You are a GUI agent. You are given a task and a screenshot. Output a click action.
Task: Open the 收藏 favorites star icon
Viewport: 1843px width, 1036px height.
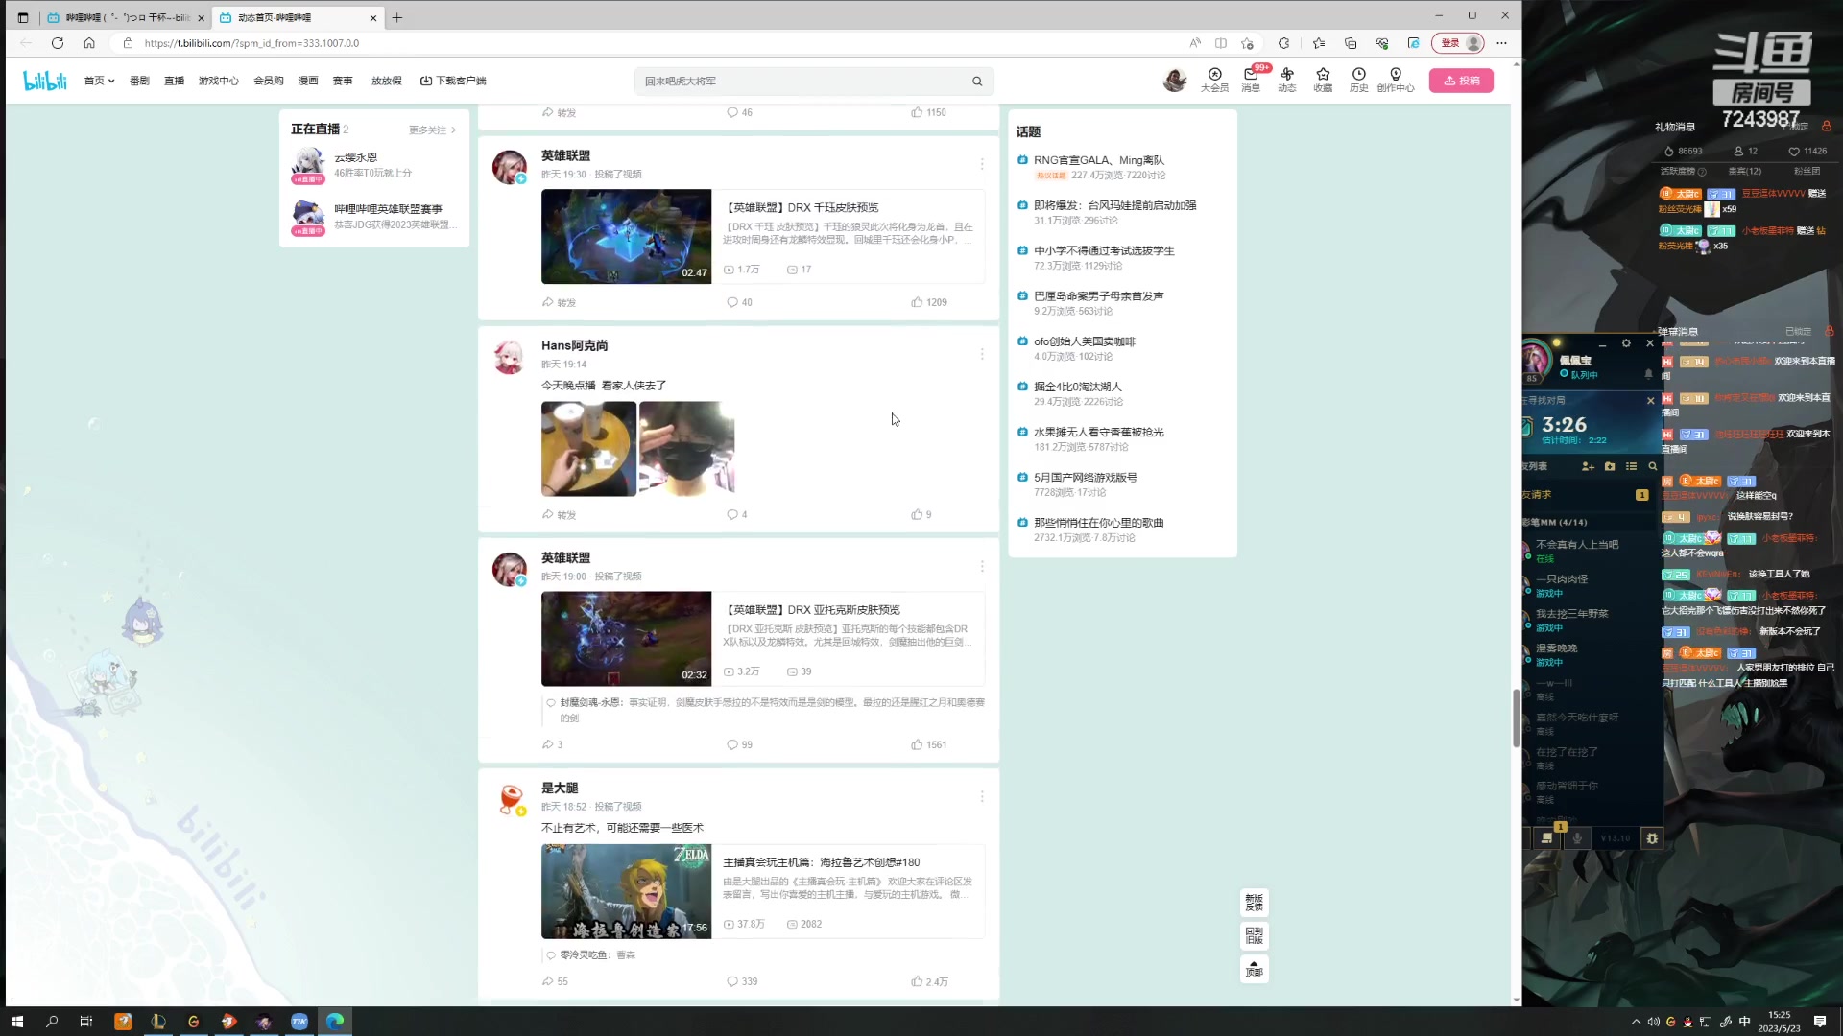tap(1323, 81)
